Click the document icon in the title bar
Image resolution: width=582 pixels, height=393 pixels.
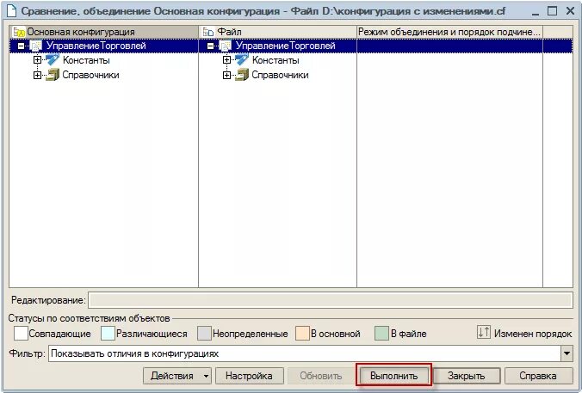pyautogui.click(x=12, y=11)
